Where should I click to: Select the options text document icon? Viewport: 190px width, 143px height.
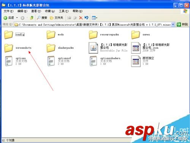(x=9, y=61)
